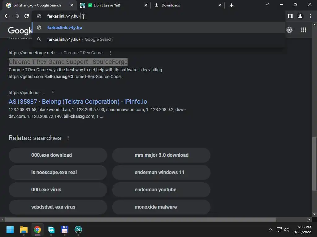Open the Google apps grid
This screenshot has height=237, width=317.
point(303,30)
